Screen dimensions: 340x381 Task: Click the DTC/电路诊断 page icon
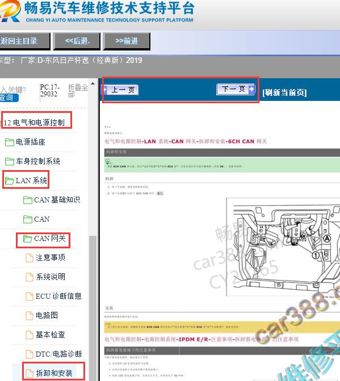tap(30, 354)
